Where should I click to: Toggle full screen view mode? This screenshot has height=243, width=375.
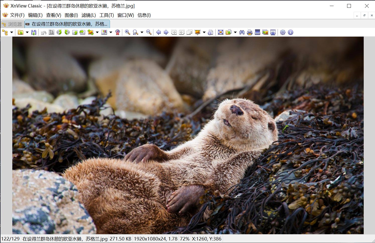[x=221, y=32]
